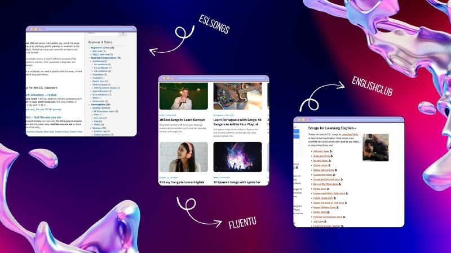
Task: Open the Fireball song post title
Action: click(x=41, y=95)
